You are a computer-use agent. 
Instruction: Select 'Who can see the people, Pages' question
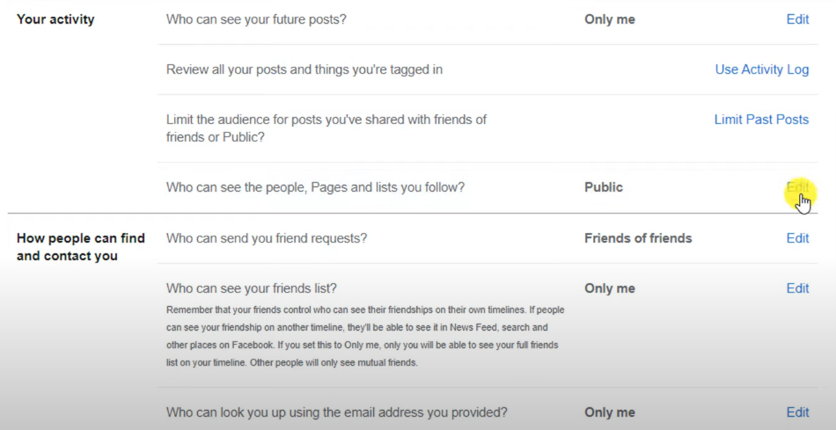(315, 187)
